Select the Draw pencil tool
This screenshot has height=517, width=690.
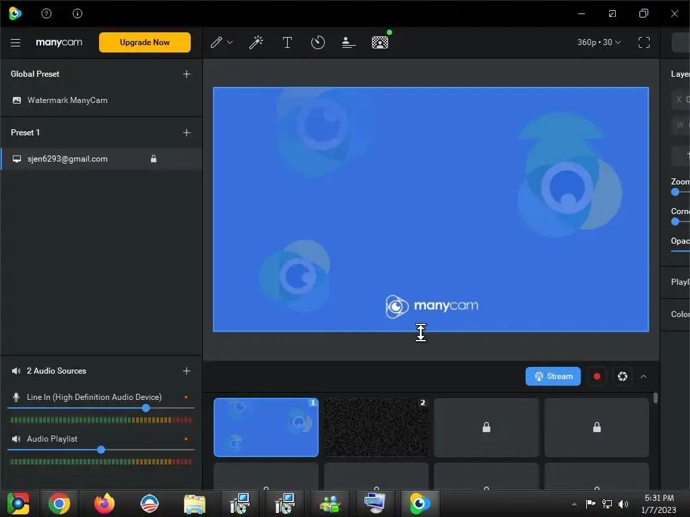coord(216,42)
